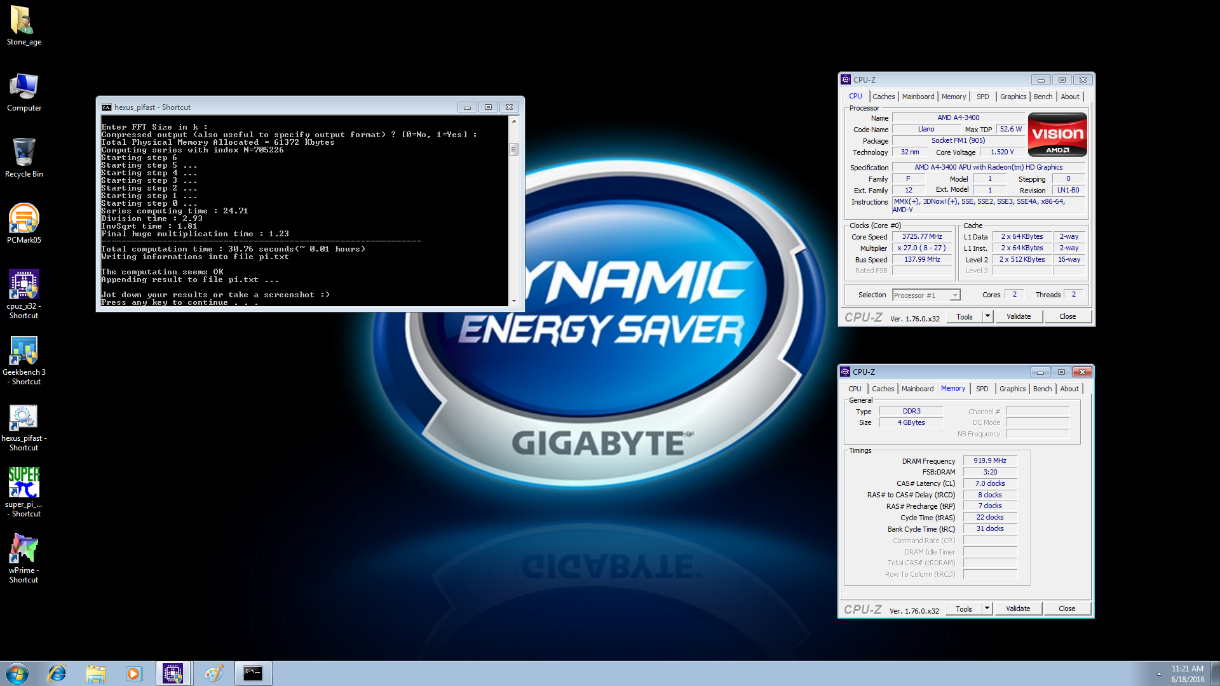Open About tab in top CPU-Z

pyautogui.click(x=1070, y=97)
